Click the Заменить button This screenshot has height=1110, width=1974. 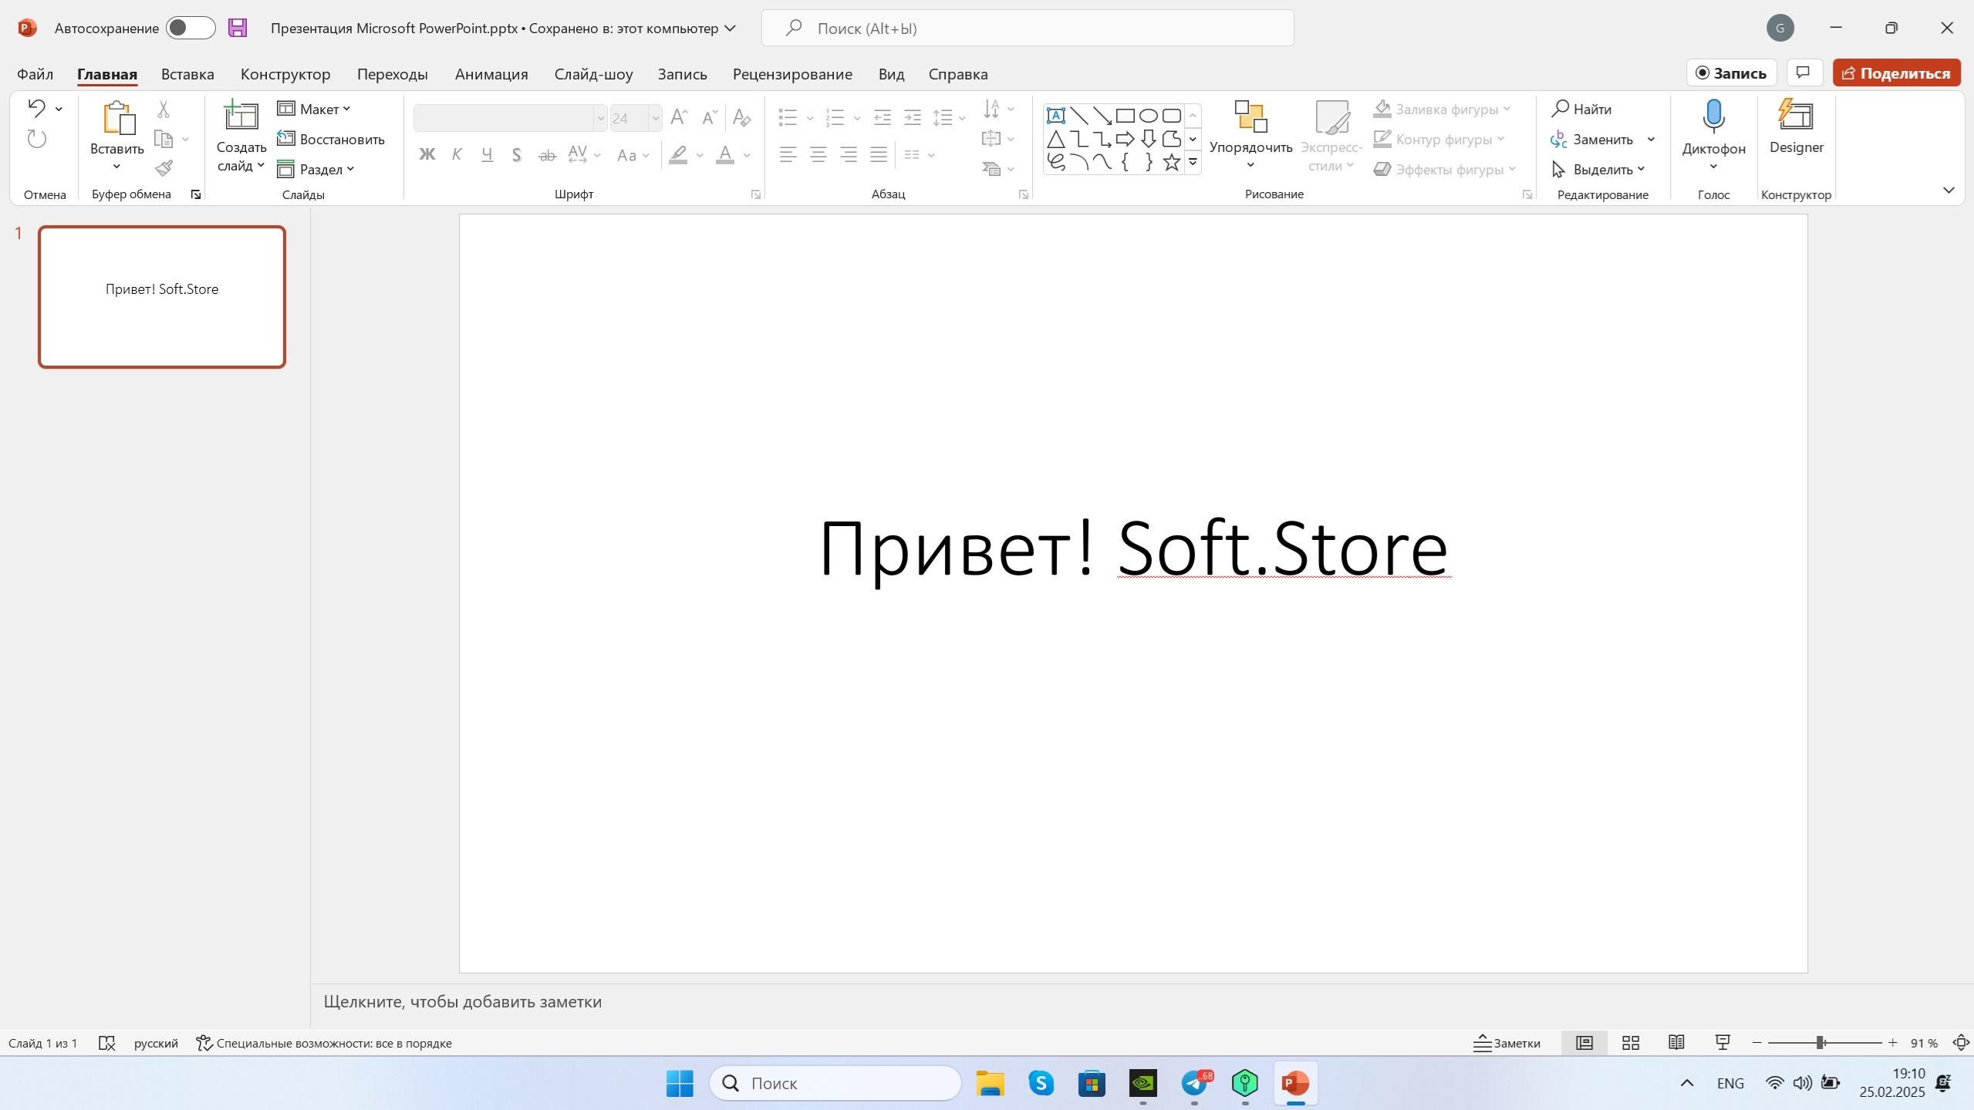pos(1594,139)
